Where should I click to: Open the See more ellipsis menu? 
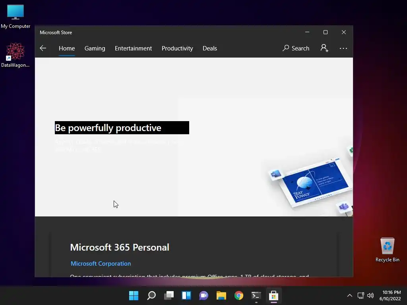(343, 48)
